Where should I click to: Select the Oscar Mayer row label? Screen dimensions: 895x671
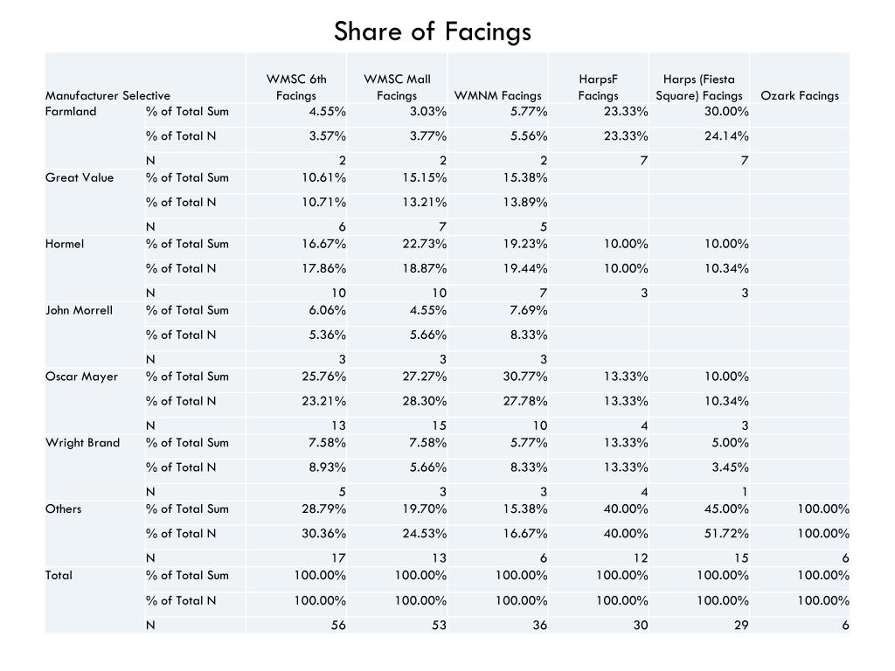coord(81,377)
